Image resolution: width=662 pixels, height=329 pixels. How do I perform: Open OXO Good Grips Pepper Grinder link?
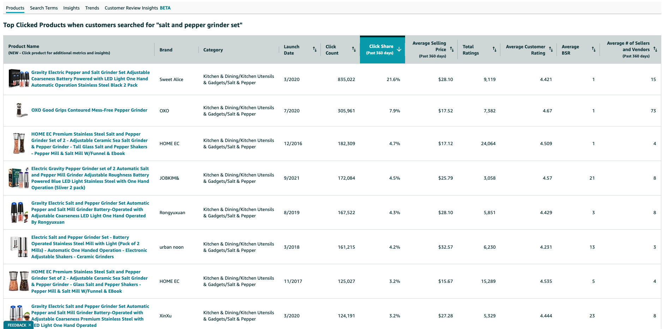(89, 110)
